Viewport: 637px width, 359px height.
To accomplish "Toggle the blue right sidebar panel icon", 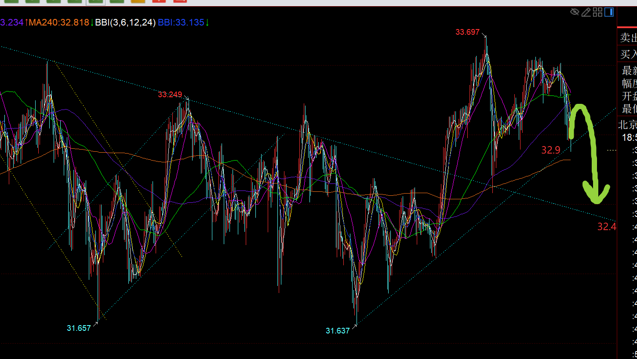I will [x=609, y=12].
